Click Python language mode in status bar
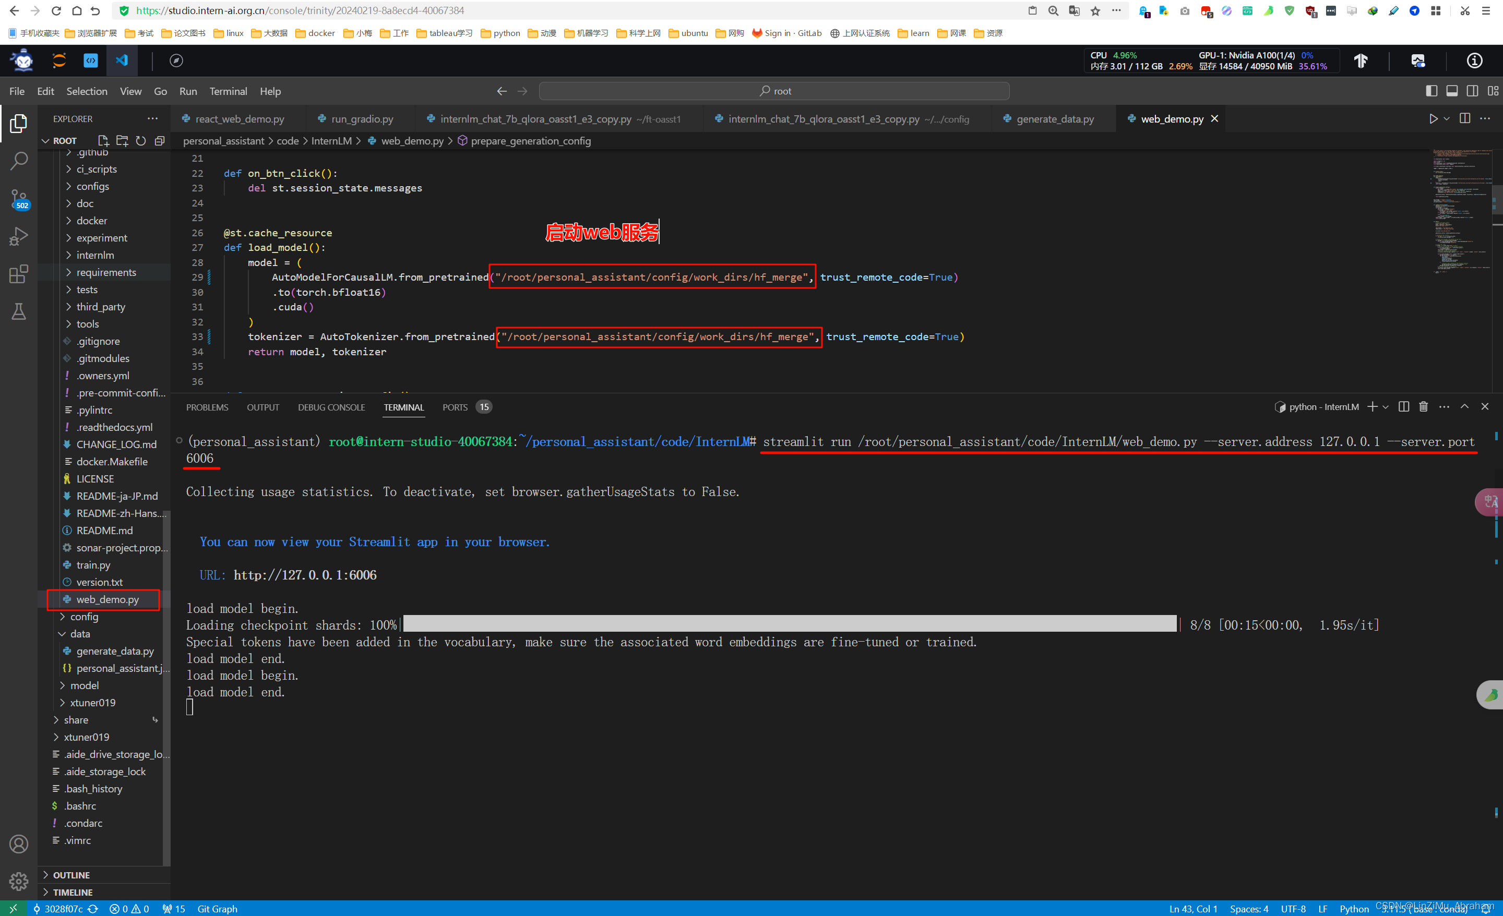Viewport: 1503px width, 916px height. click(x=1354, y=909)
